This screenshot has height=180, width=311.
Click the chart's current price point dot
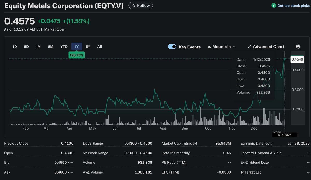click(285, 59)
